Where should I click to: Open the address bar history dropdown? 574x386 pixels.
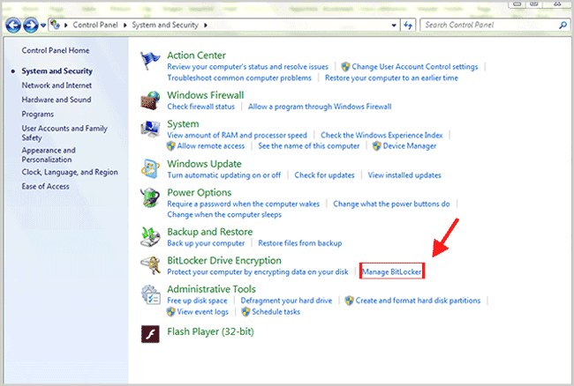tap(394, 26)
